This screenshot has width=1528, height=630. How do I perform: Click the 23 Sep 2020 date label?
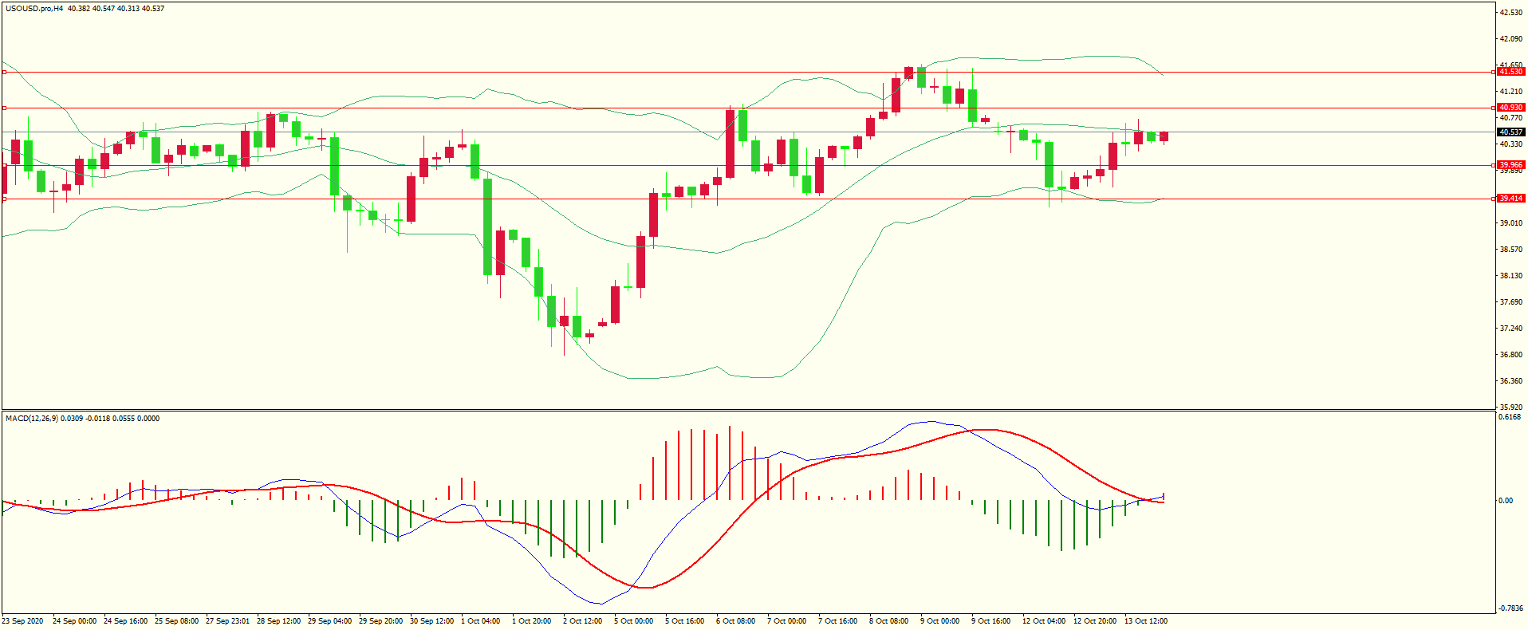pyautogui.click(x=23, y=621)
